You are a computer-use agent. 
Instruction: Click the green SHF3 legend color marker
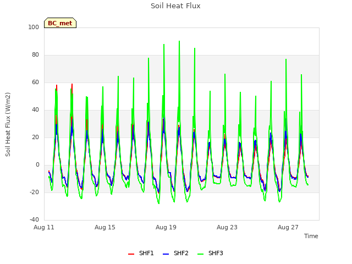pos(200,254)
